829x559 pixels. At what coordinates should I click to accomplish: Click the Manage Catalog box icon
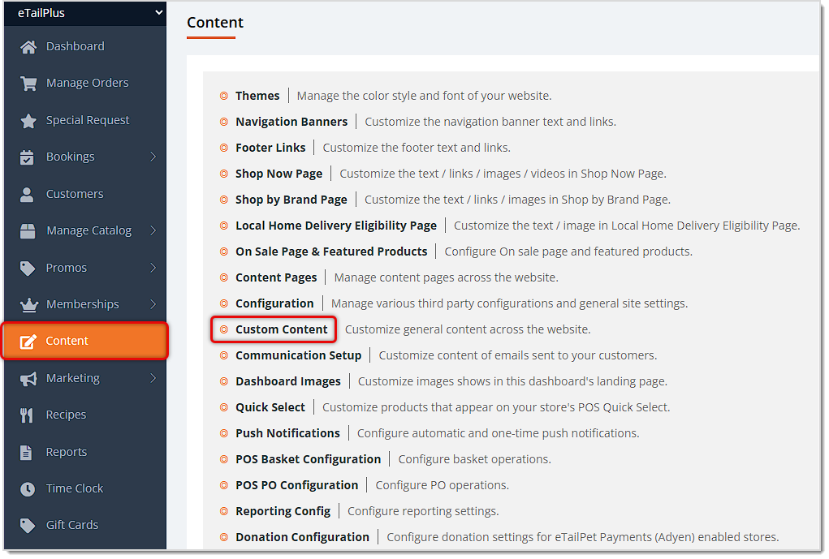coord(28,231)
